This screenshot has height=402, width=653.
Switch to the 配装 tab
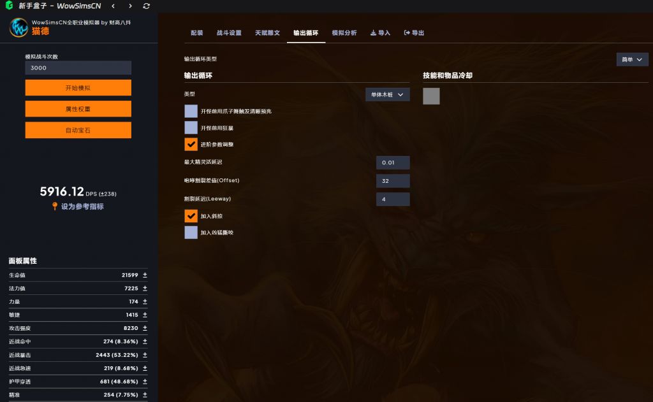click(x=196, y=33)
